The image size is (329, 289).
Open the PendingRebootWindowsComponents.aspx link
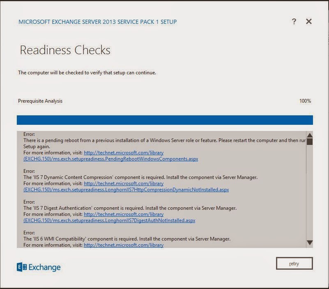[111, 159]
